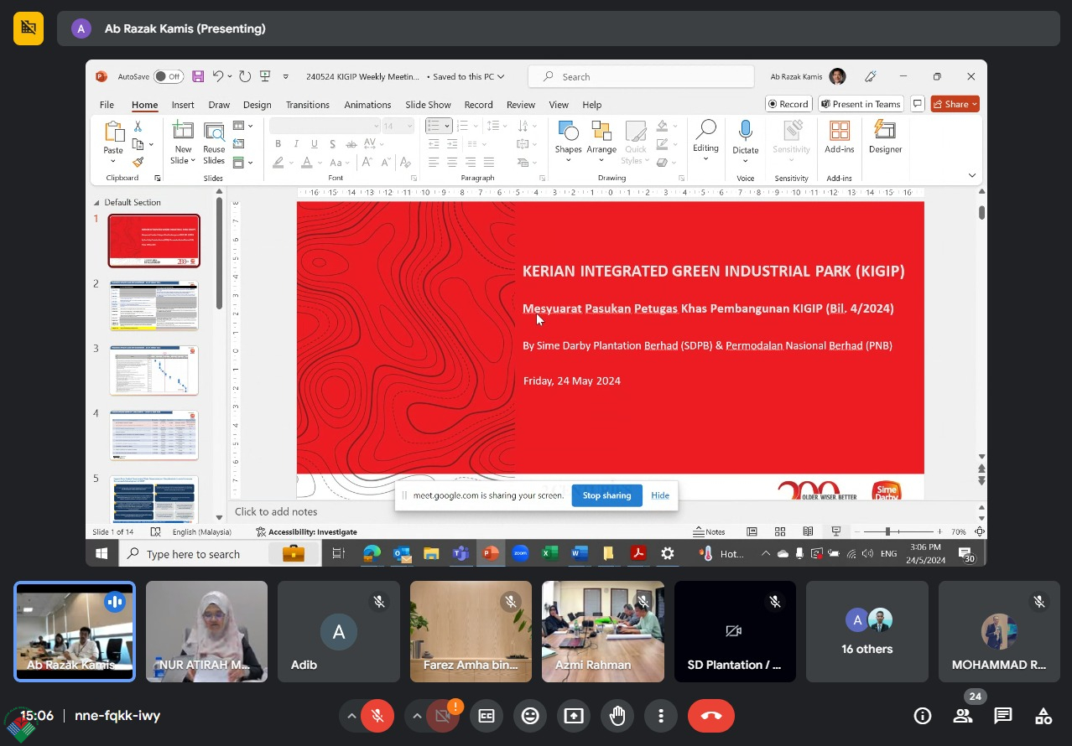
Task: Open the Designer pane icon
Action: 885,131
